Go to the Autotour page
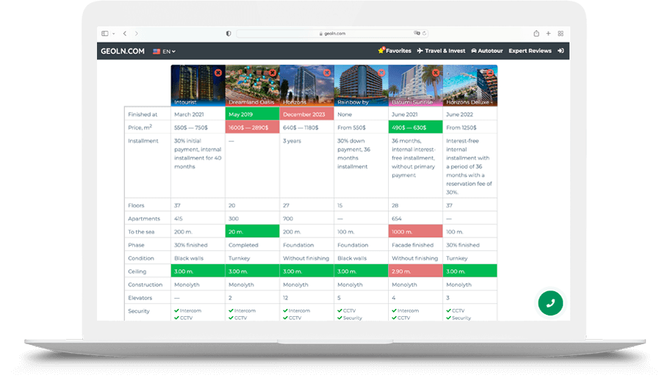Screen dimensions: 668x378 coord(486,51)
